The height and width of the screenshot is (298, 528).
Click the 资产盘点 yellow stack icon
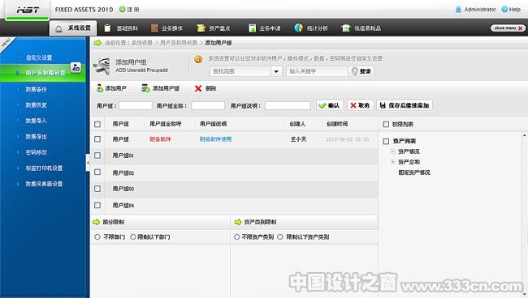(201, 28)
